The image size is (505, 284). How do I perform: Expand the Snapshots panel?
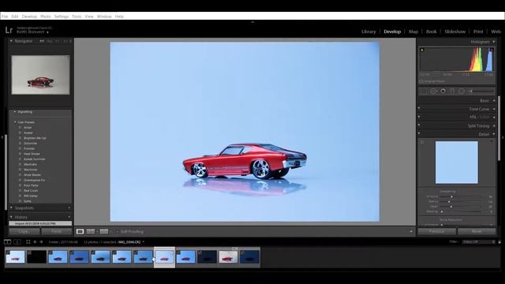11,208
